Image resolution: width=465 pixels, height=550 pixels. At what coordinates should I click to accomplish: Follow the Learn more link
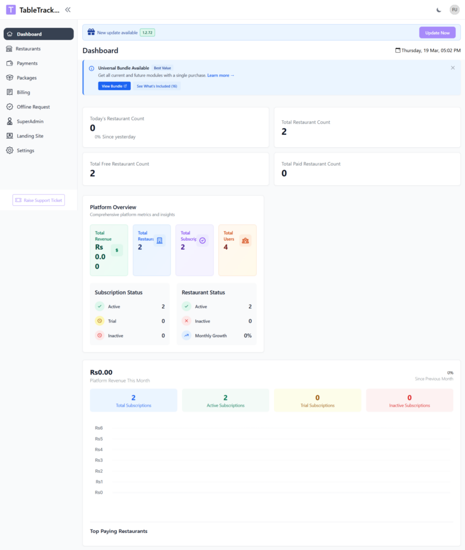(x=221, y=75)
